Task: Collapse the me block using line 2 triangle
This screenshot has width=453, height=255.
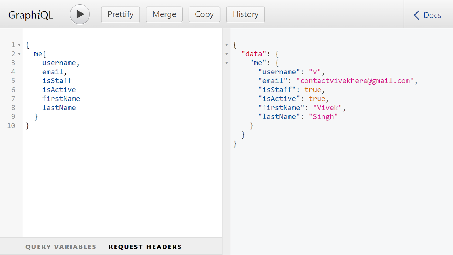Action: [19, 54]
